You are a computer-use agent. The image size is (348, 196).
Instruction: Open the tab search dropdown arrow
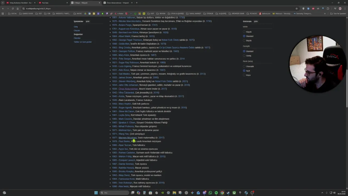click(3, 3)
